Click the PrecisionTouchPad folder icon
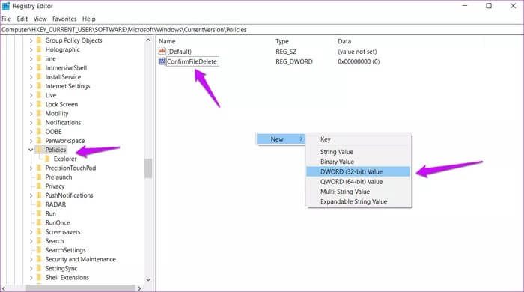 click(39, 168)
